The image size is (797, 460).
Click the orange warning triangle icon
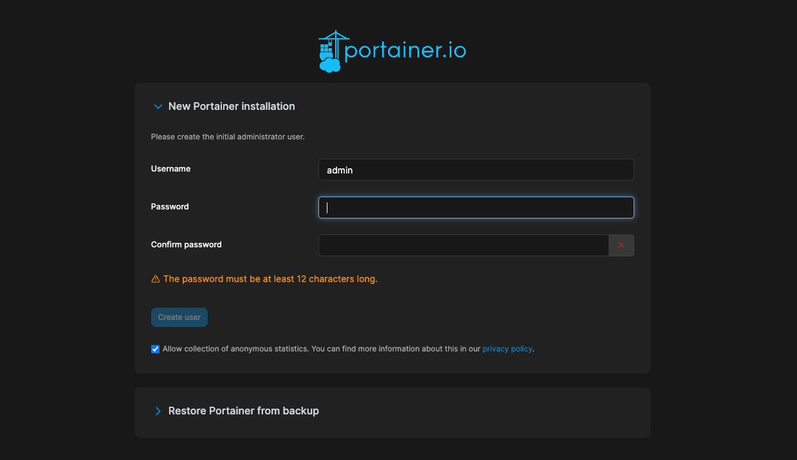[155, 279]
